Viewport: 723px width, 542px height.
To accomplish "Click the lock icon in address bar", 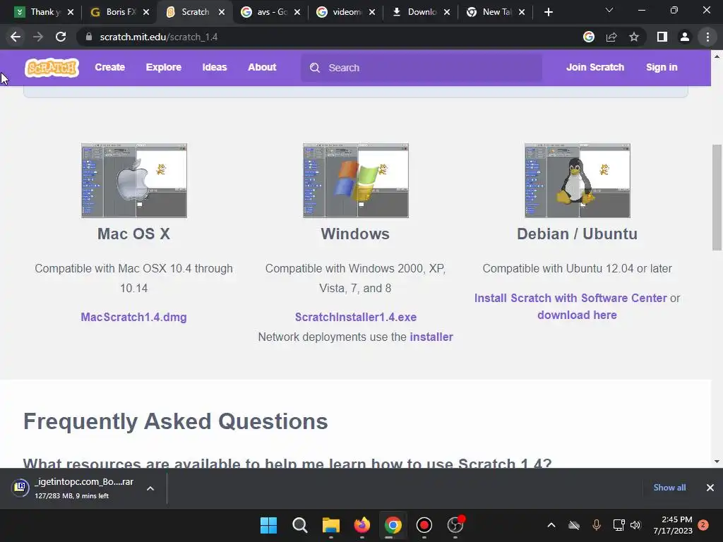I will point(89,37).
